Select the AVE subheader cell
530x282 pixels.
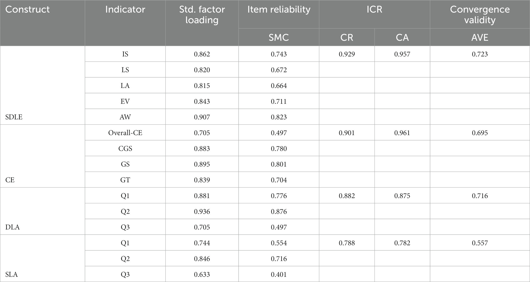(480, 38)
